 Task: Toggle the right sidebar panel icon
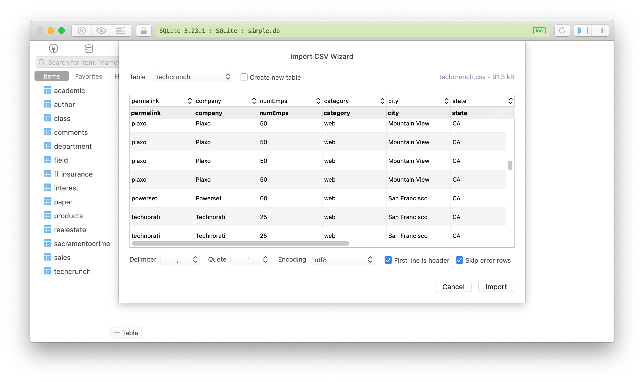tap(600, 30)
